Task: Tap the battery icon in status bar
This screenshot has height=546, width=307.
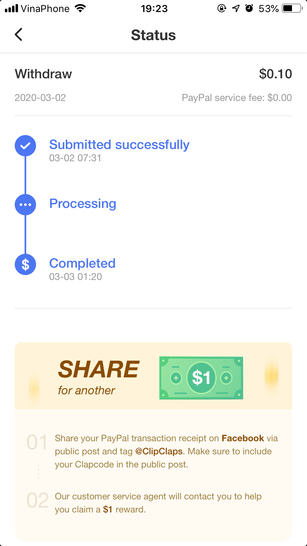Action: coord(292,8)
